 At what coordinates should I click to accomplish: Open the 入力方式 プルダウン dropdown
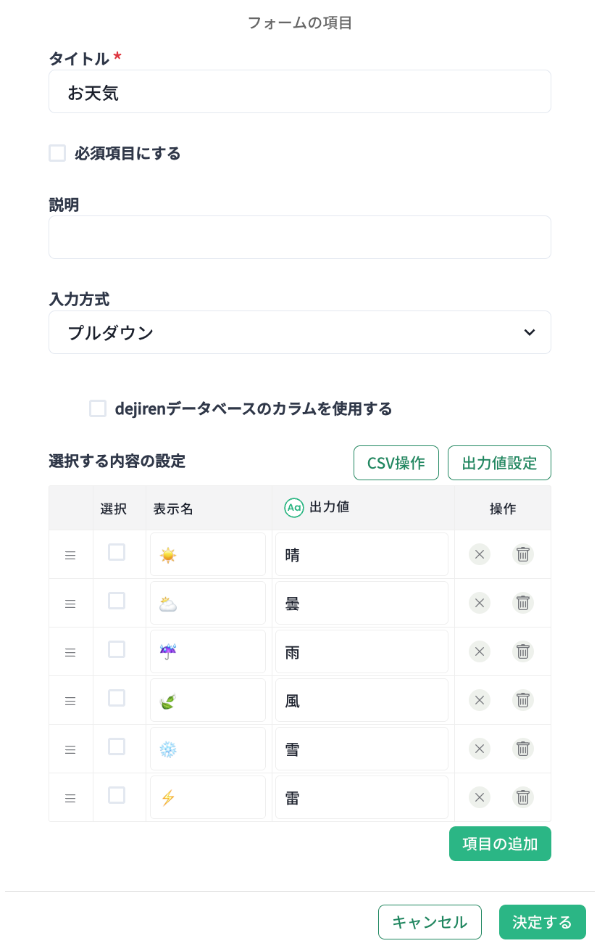pos(299,332)
